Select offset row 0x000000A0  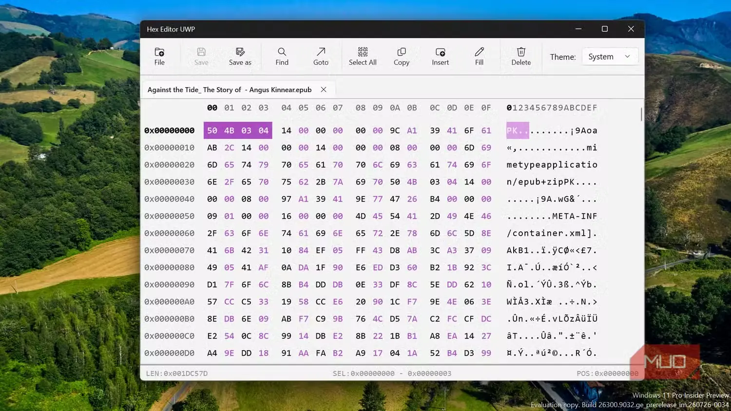point(169,301)
